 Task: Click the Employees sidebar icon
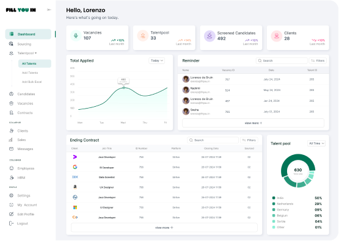tap(11, 168)
